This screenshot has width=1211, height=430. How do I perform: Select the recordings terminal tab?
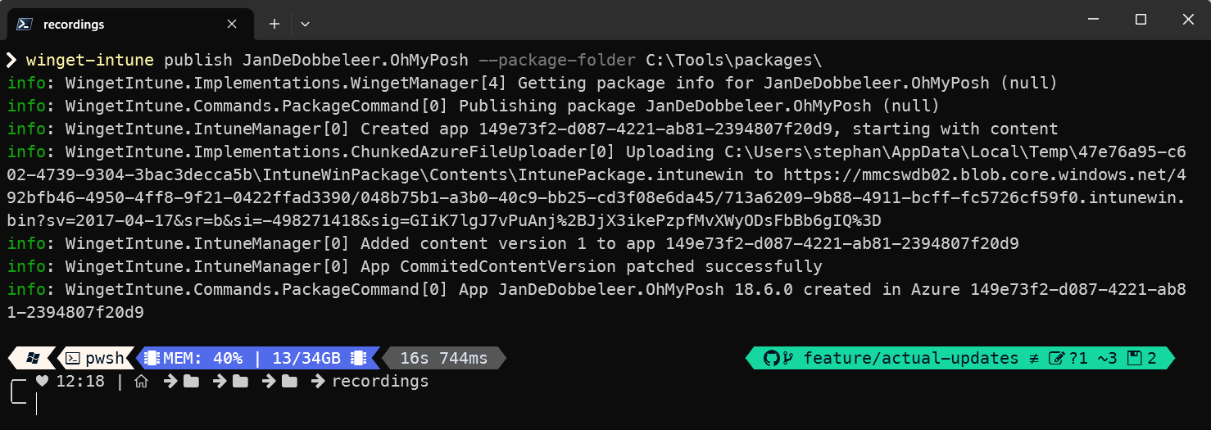[x=123, y=25]
